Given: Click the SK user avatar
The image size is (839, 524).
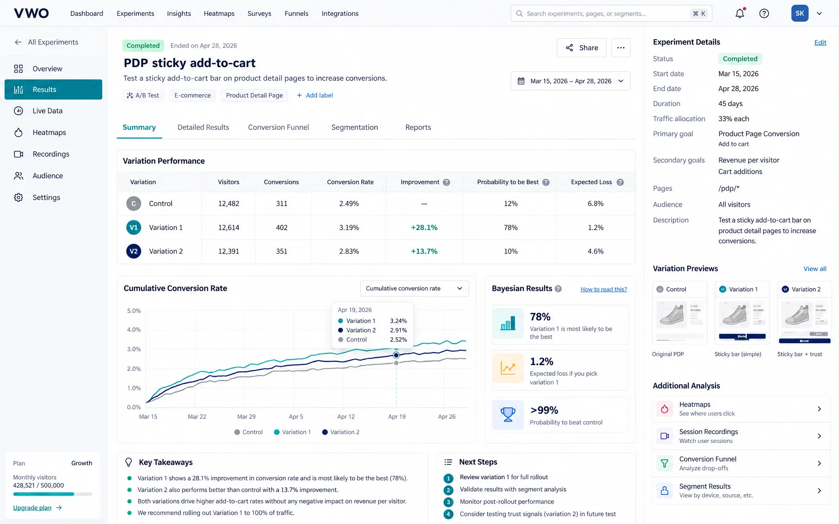Looking at the screenshot, I should (x=800, y=14).
